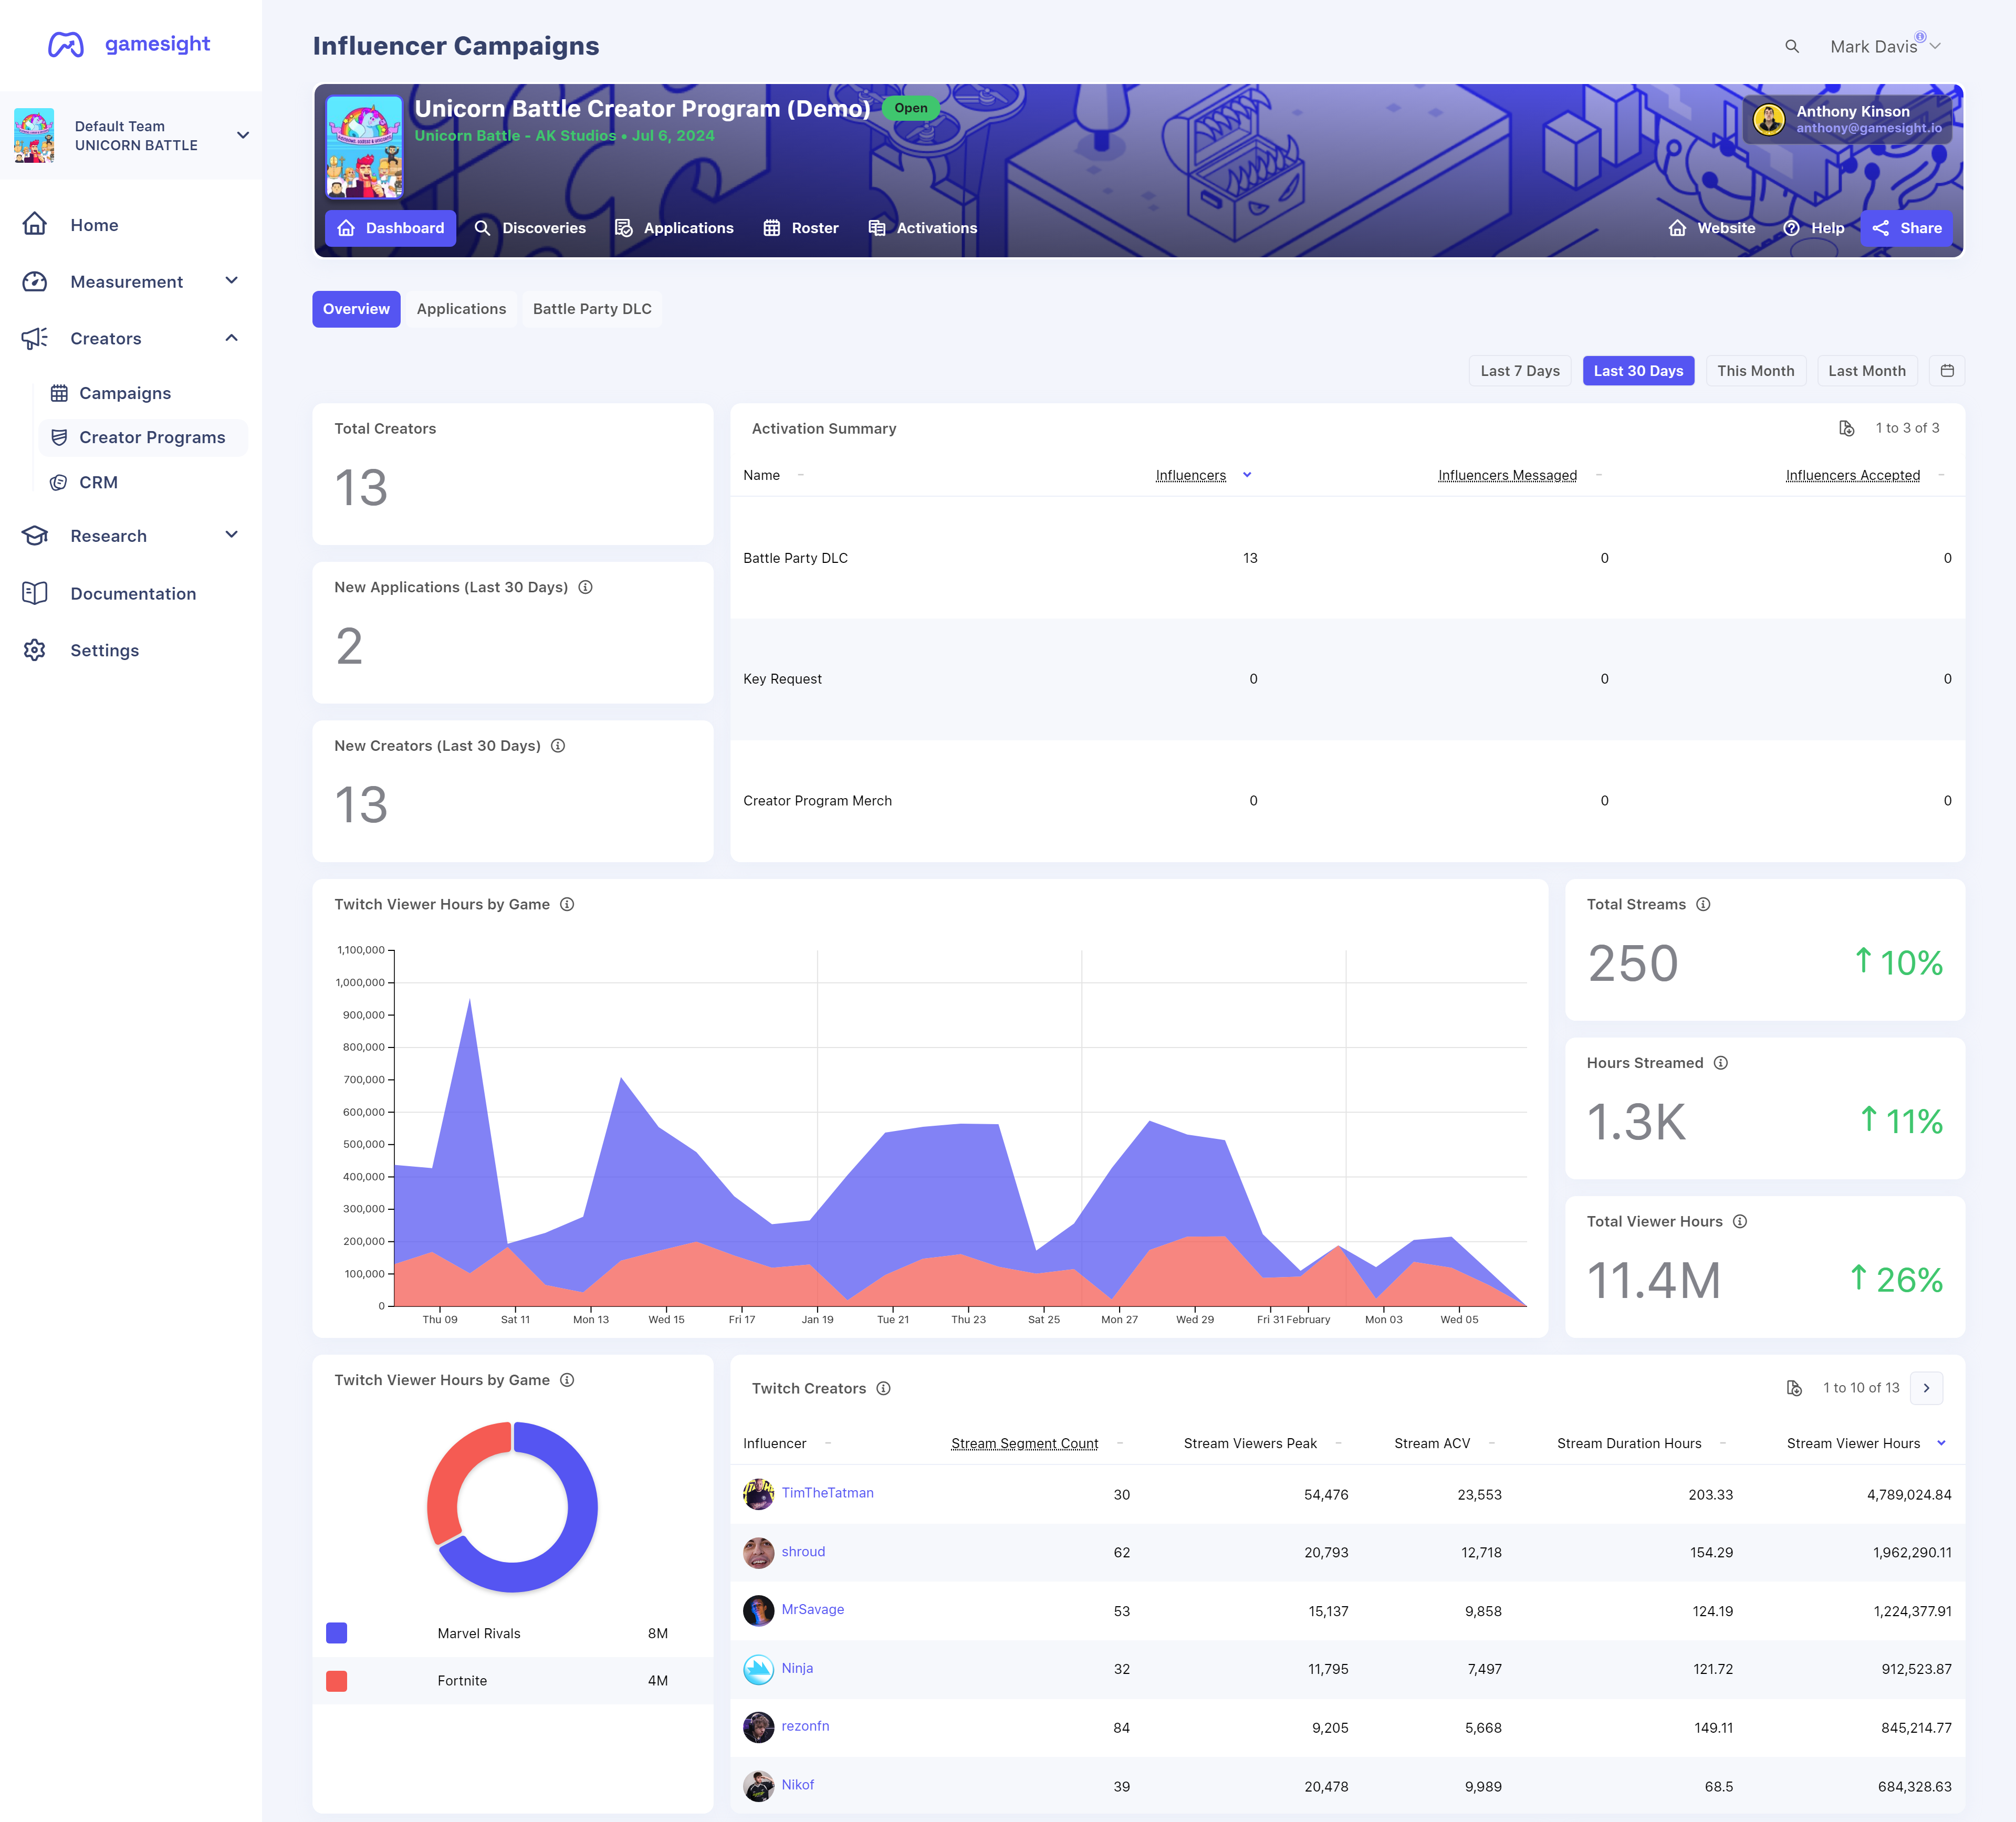Open the Dashboard tab in banner
The height and width of the screenshot is (1822, 2016).
point(391,228)
